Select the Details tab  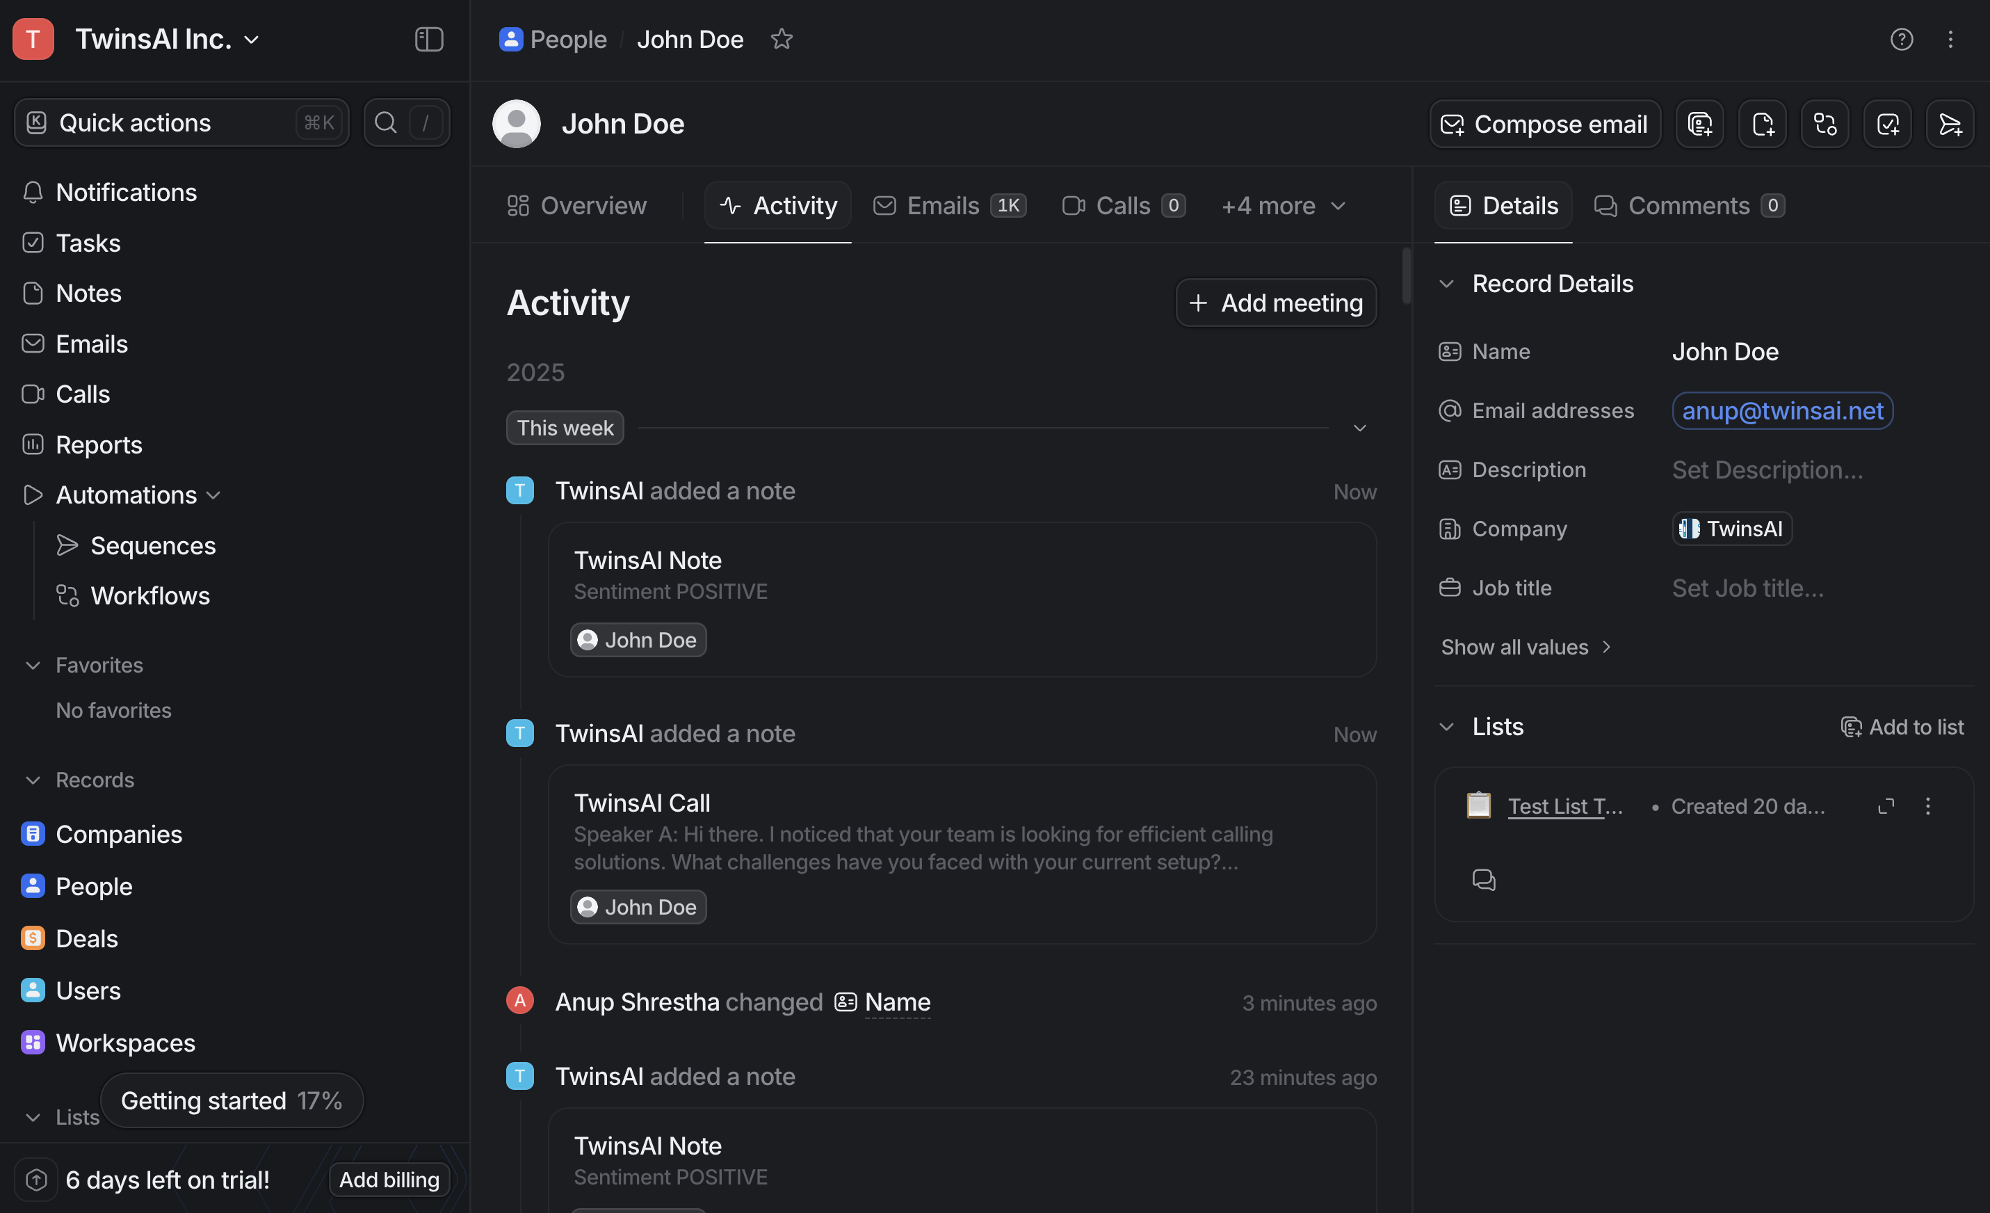(x=1503, y=205)
